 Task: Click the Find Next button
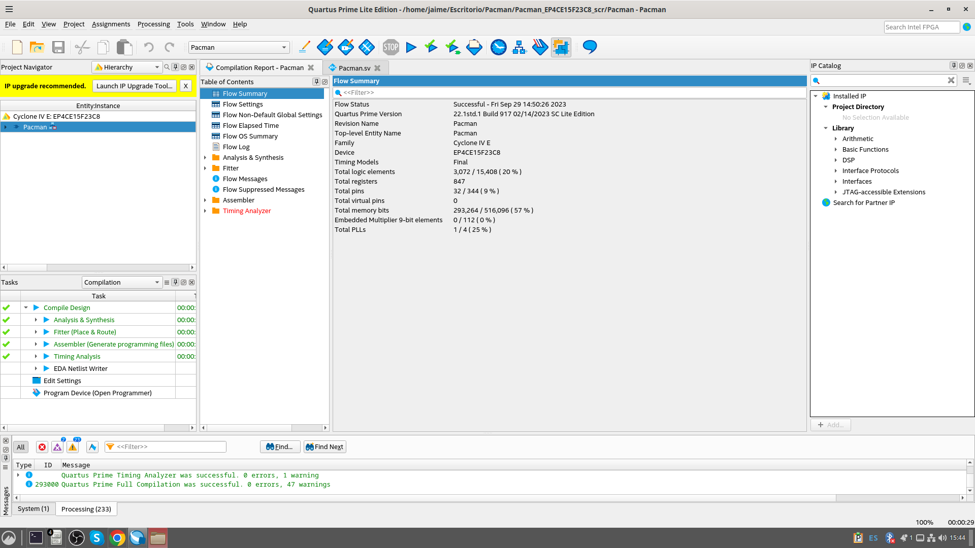[324, 447]
